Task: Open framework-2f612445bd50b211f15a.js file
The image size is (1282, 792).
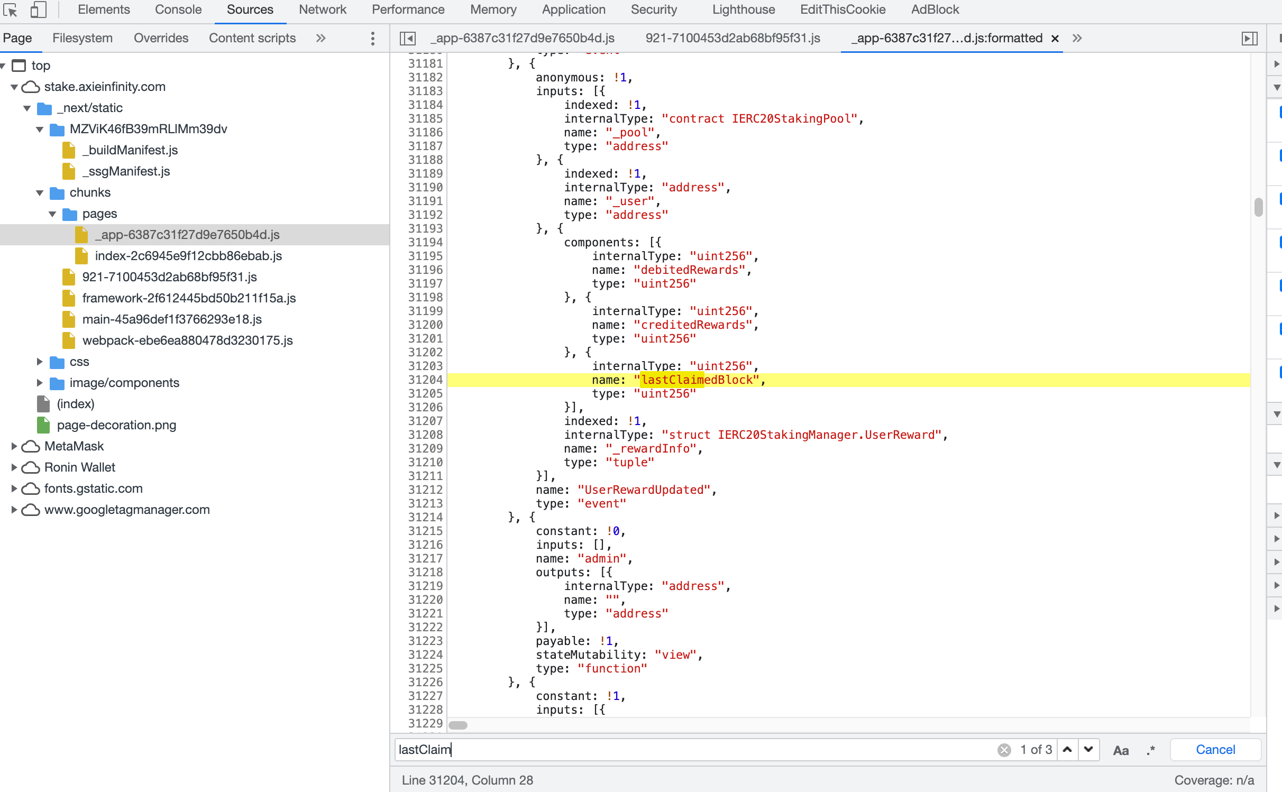Action: (189, 298)
